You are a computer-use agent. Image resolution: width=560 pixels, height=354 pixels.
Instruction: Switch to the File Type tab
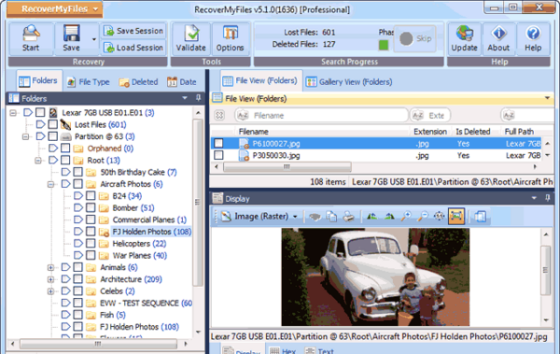[x=89, y=82]
